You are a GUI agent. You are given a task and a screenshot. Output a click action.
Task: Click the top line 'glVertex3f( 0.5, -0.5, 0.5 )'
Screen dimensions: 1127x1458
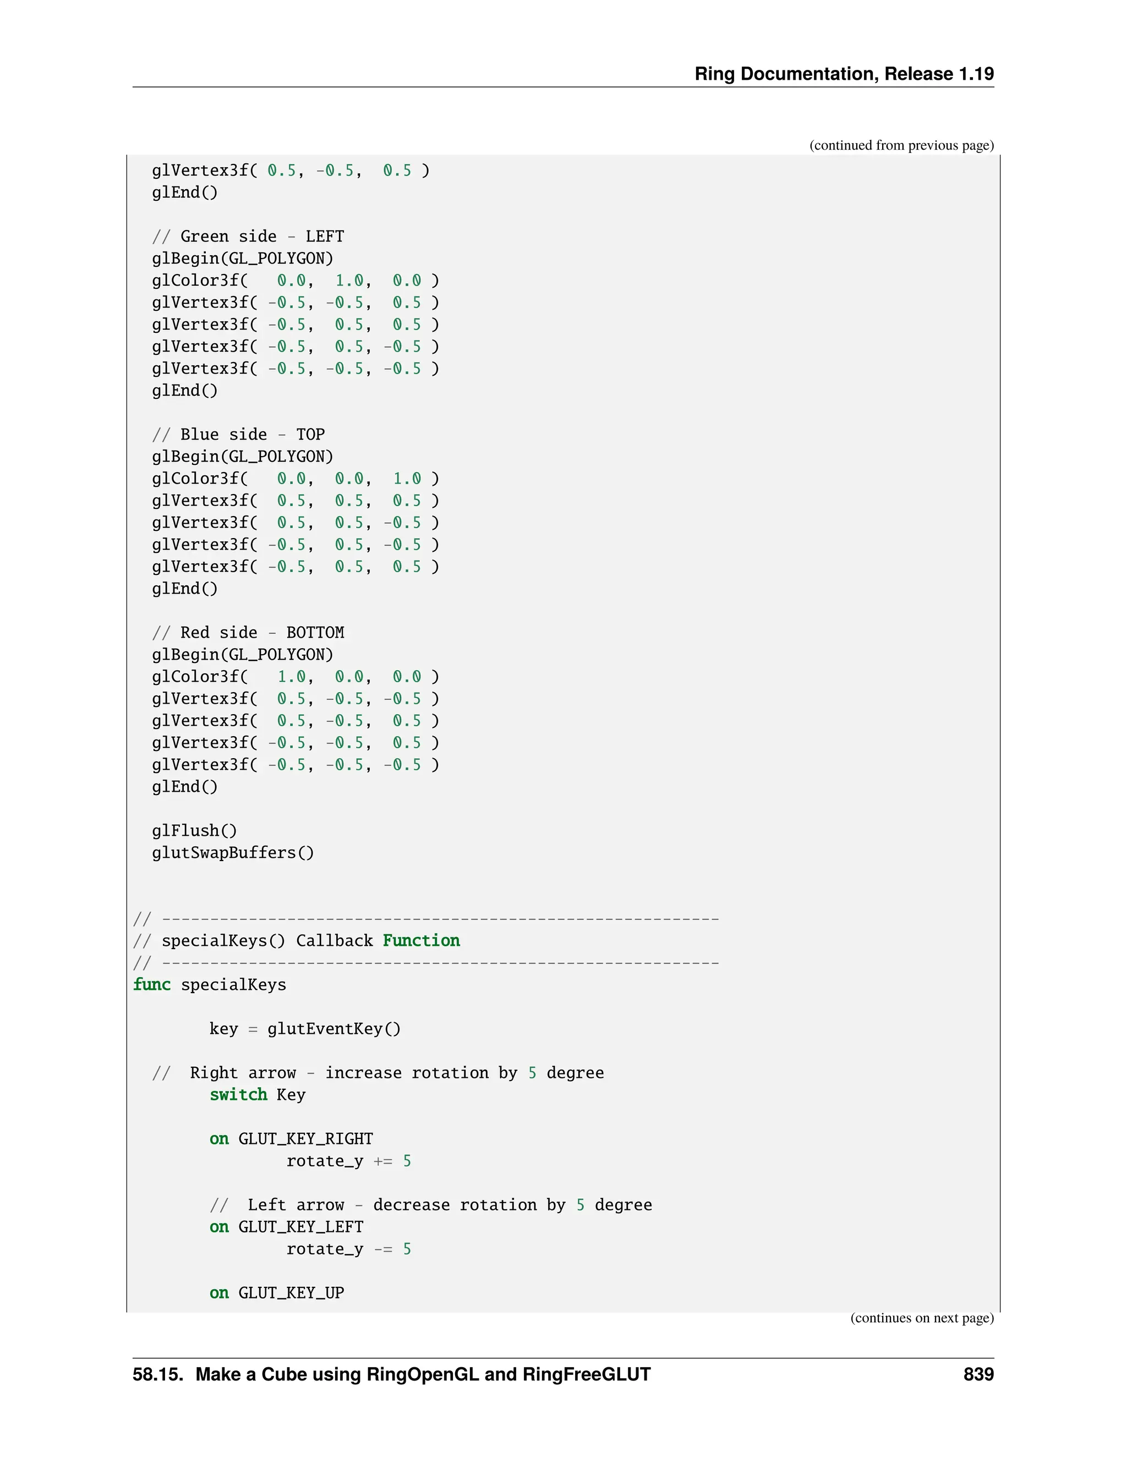point(291,171)
